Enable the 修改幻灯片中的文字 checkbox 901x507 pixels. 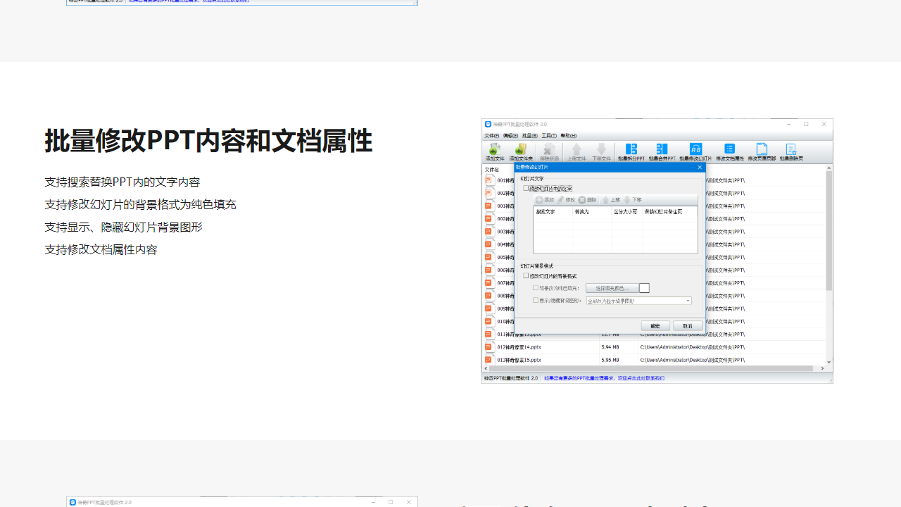coord(525,187)
